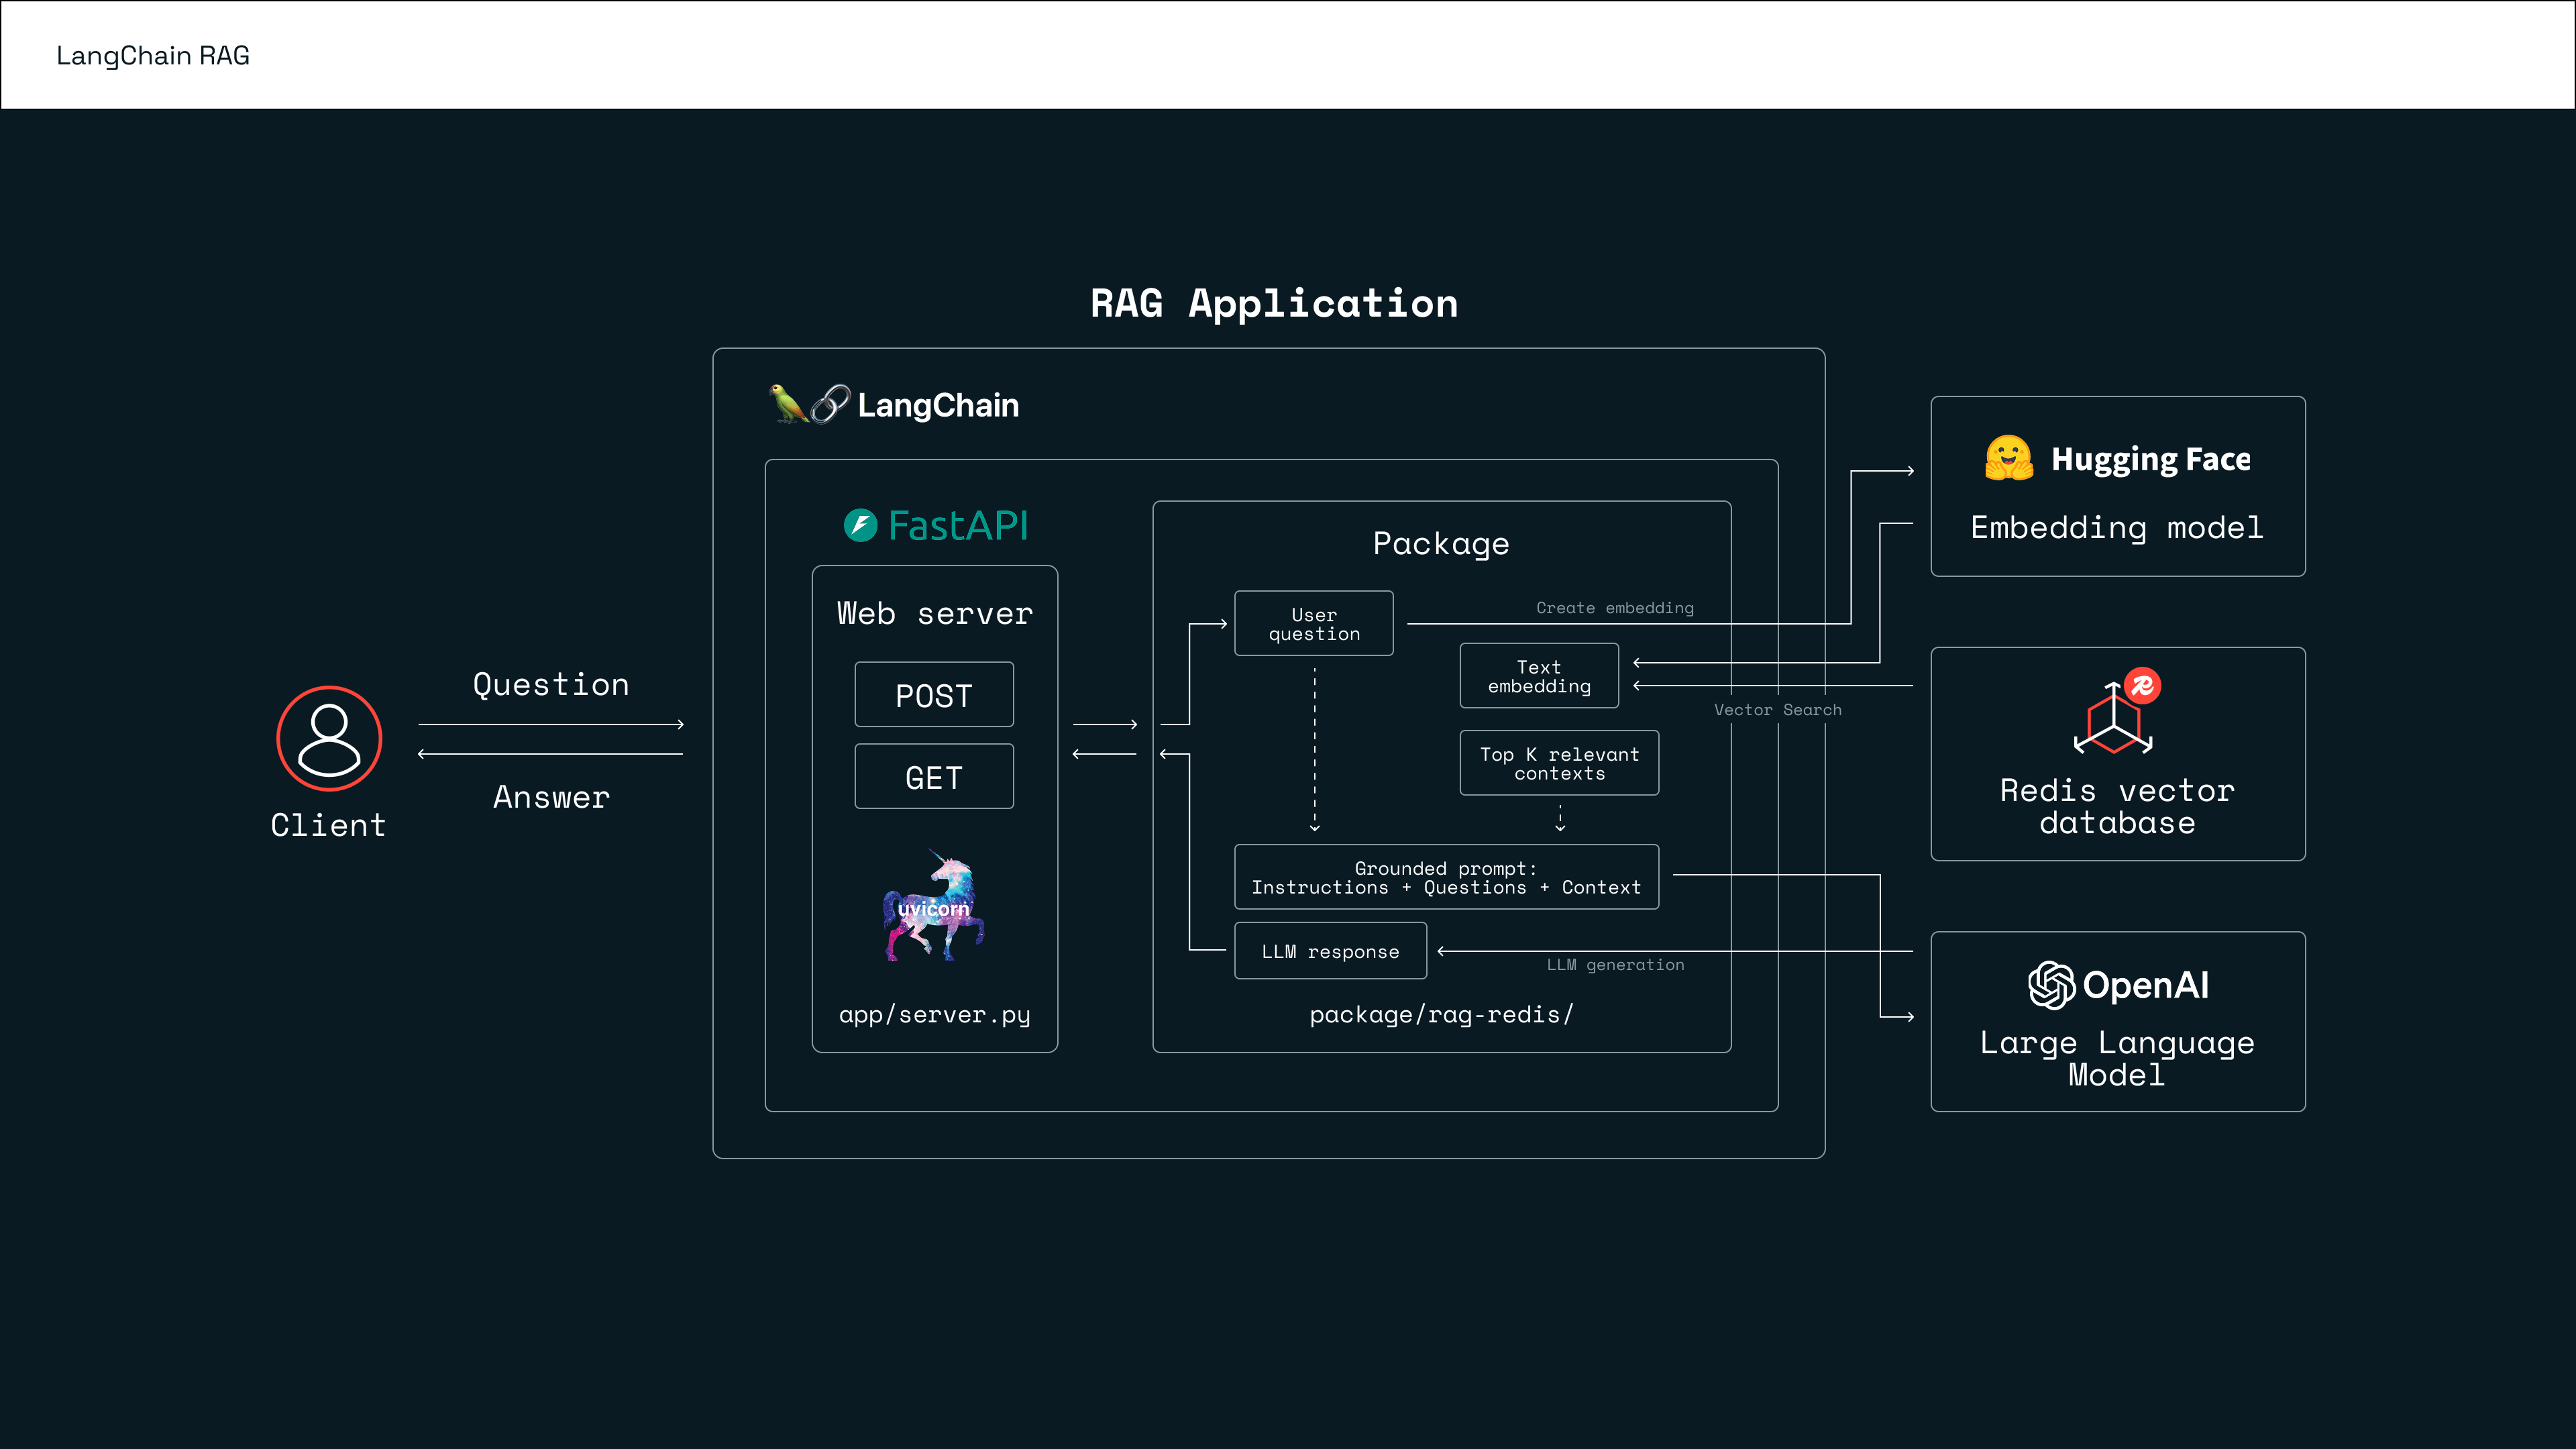Click the LangChain RAG title in the header
2576x1449 pixels.
[x=152, y=55]
